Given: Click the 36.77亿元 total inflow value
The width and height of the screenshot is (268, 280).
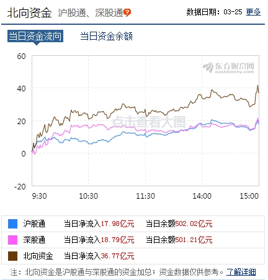Looking at the screenshot, I should pyautogui.click(x=118, y=256).
